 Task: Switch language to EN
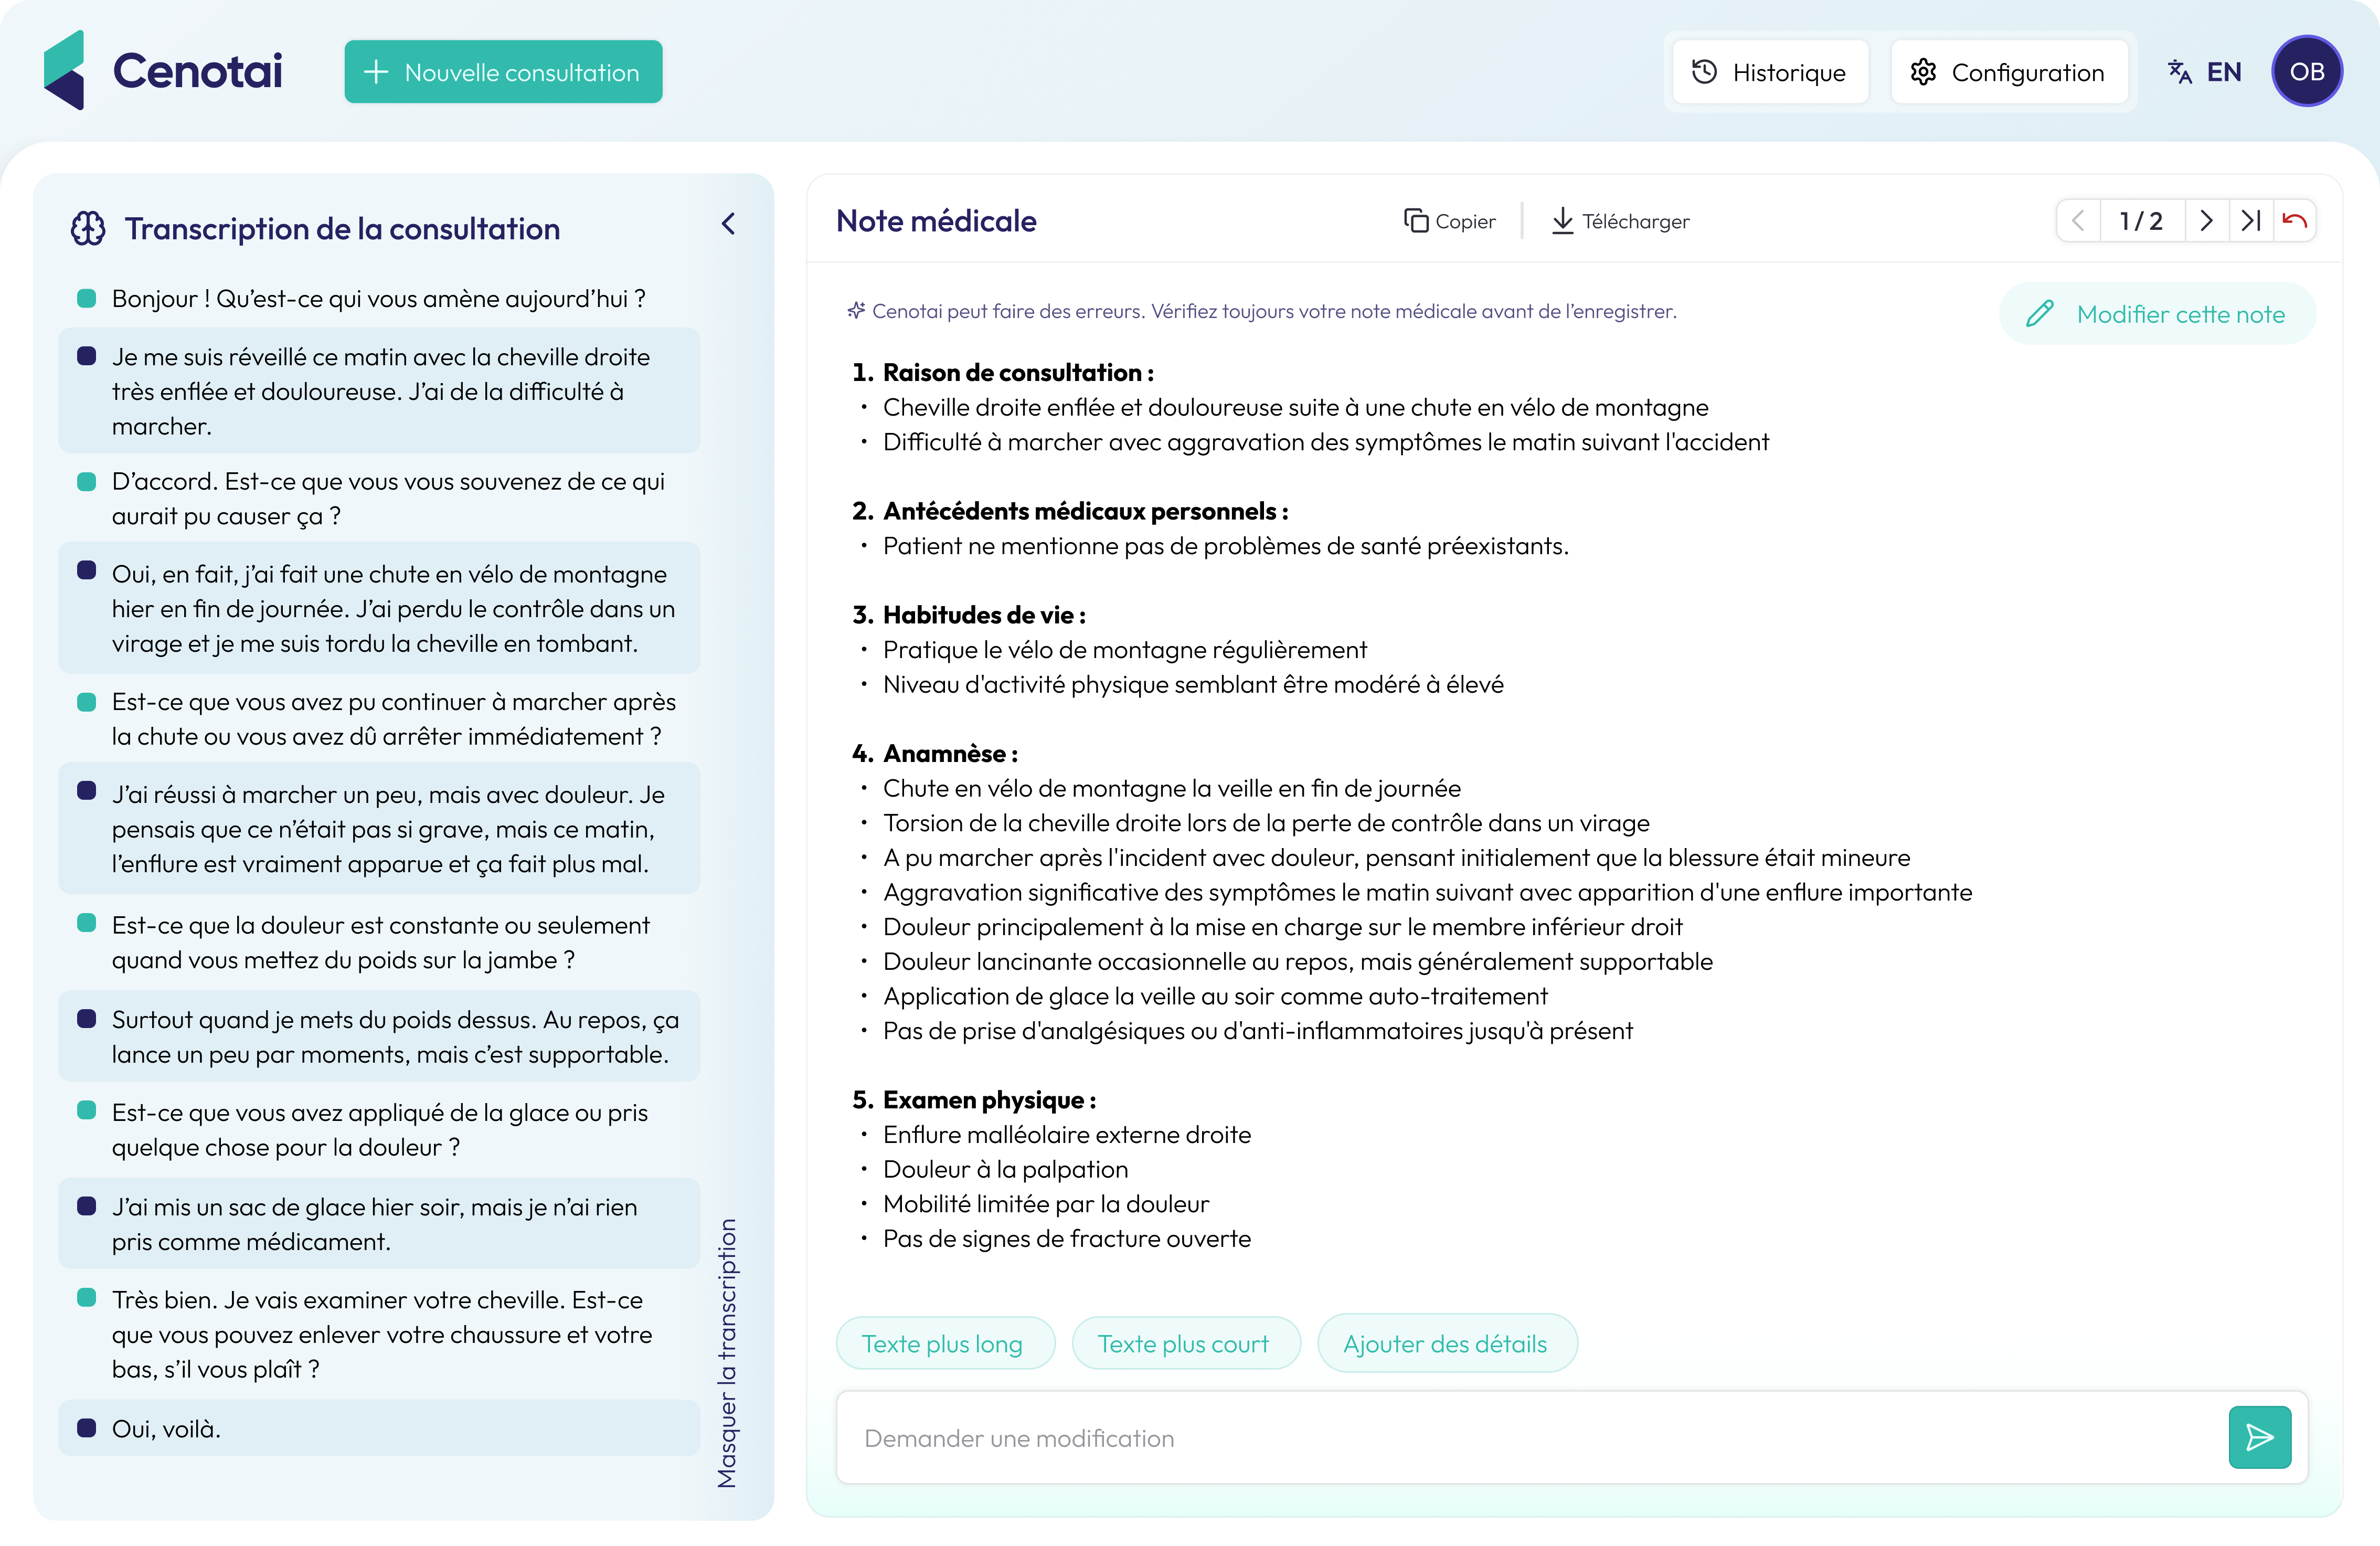pyautogui.click(x=2205, y=72)
